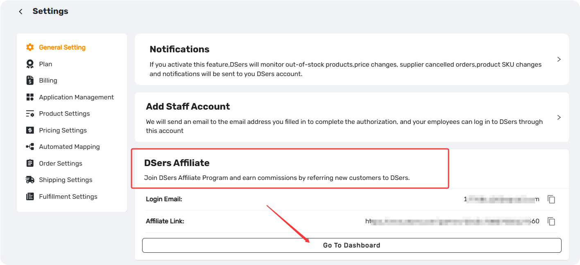
Task: Open Shipping Settings
Action: [x=66, y=180]
